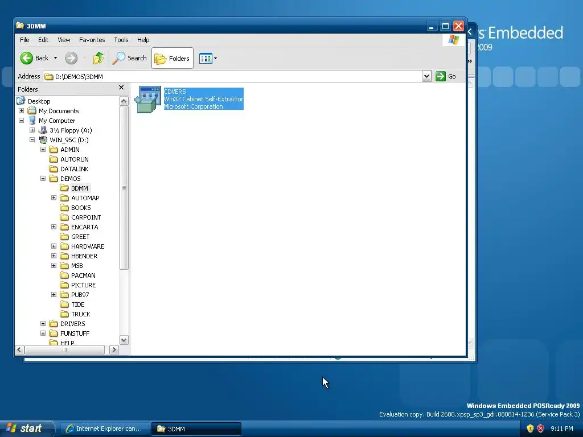
Task: Collapse the DEMOS folder node
Action: (x=43, y=178)
